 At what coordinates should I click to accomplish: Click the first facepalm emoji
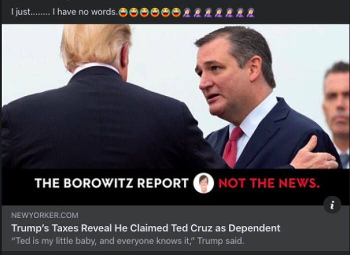pyautogui.click(x=186, y=12)
